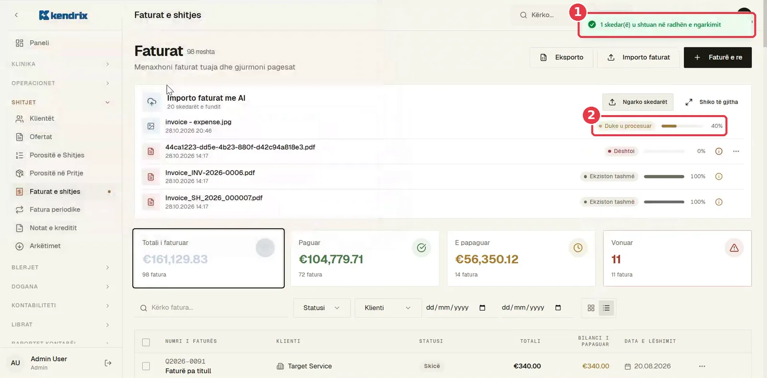767x378 pixels.
Task: Open the Klienti filter dropdown
Action: (387, 308)
